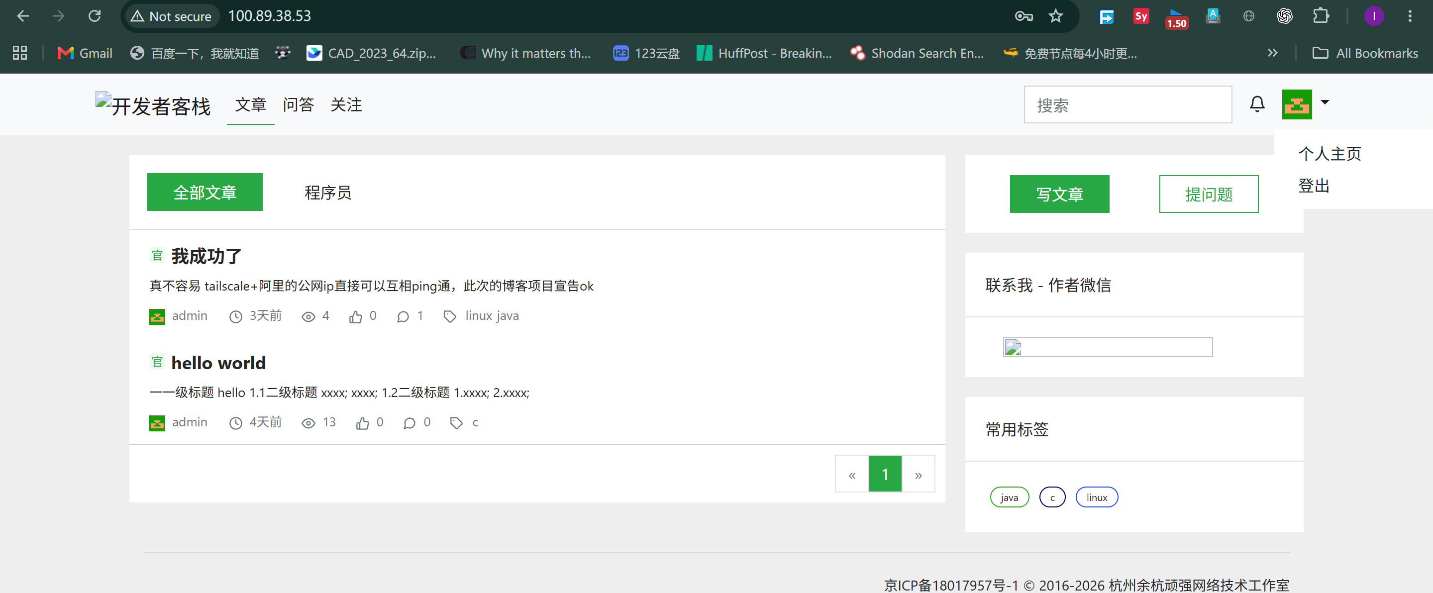Click the notification bell icon
This screenshot has height=593, width=1433.
(1257, 104)
